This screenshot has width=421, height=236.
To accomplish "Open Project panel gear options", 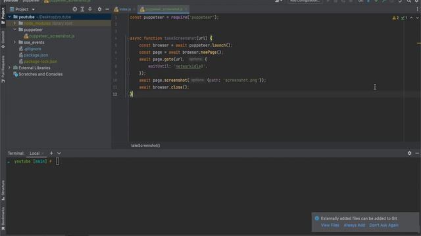I will click(x=99, y=9).
